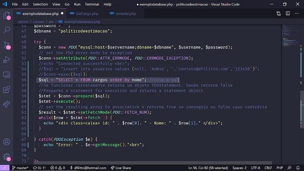
Task: Click "execute" on line 60
Action: coord(65,101)
